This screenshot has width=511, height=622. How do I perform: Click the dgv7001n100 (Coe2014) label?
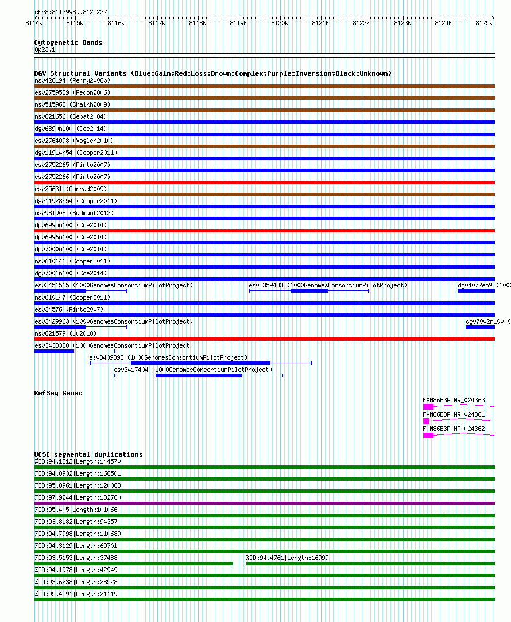(x=71, y=273)
